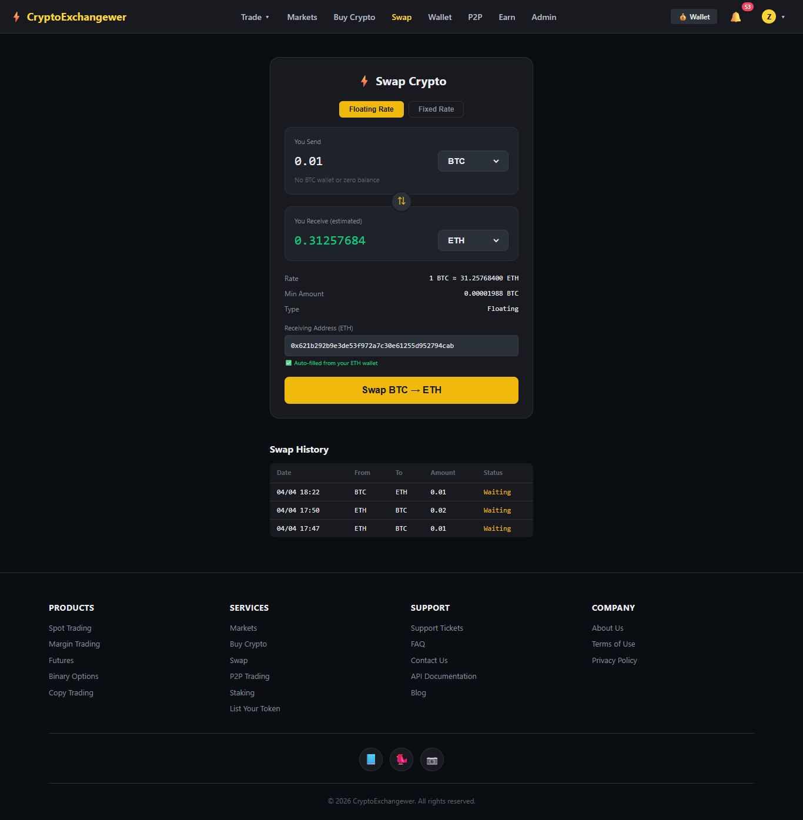Open notifications bell with 53 badge
This screenshot has width=803, height=820.
pos(736,17)
